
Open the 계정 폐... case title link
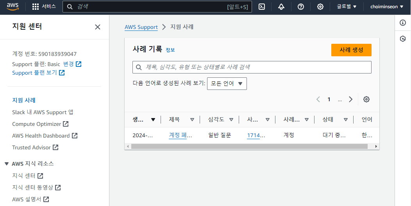[x=180, y=135]
